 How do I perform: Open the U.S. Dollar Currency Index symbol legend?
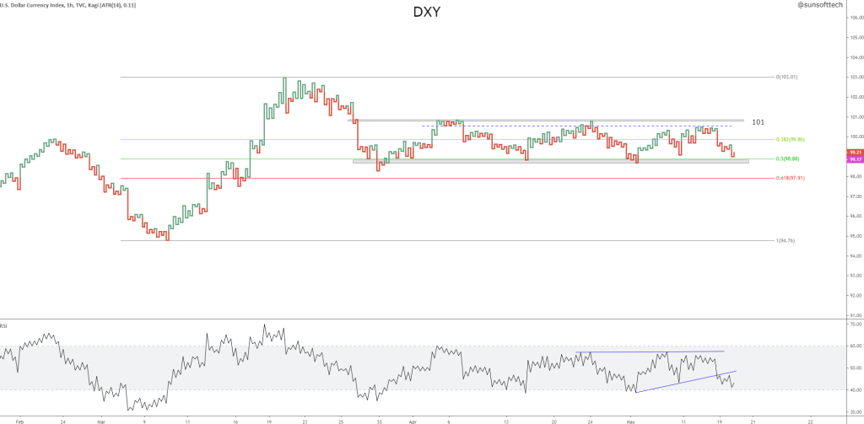coord(67,5)
